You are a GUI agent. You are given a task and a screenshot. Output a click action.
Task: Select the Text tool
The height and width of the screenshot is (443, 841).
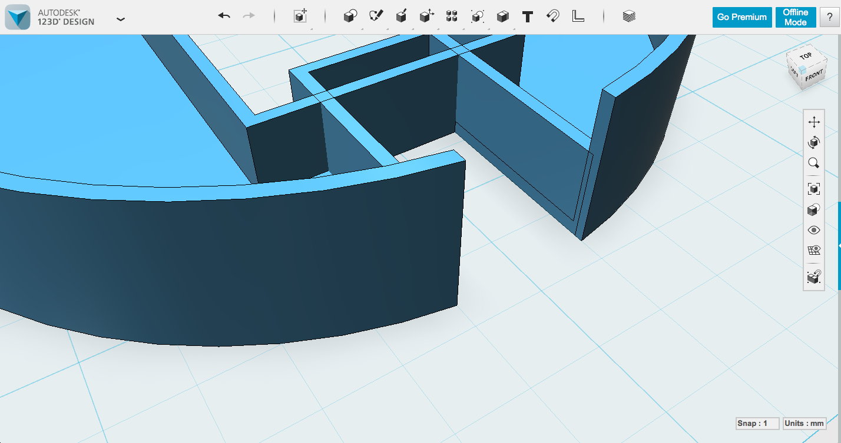[527, 16]
